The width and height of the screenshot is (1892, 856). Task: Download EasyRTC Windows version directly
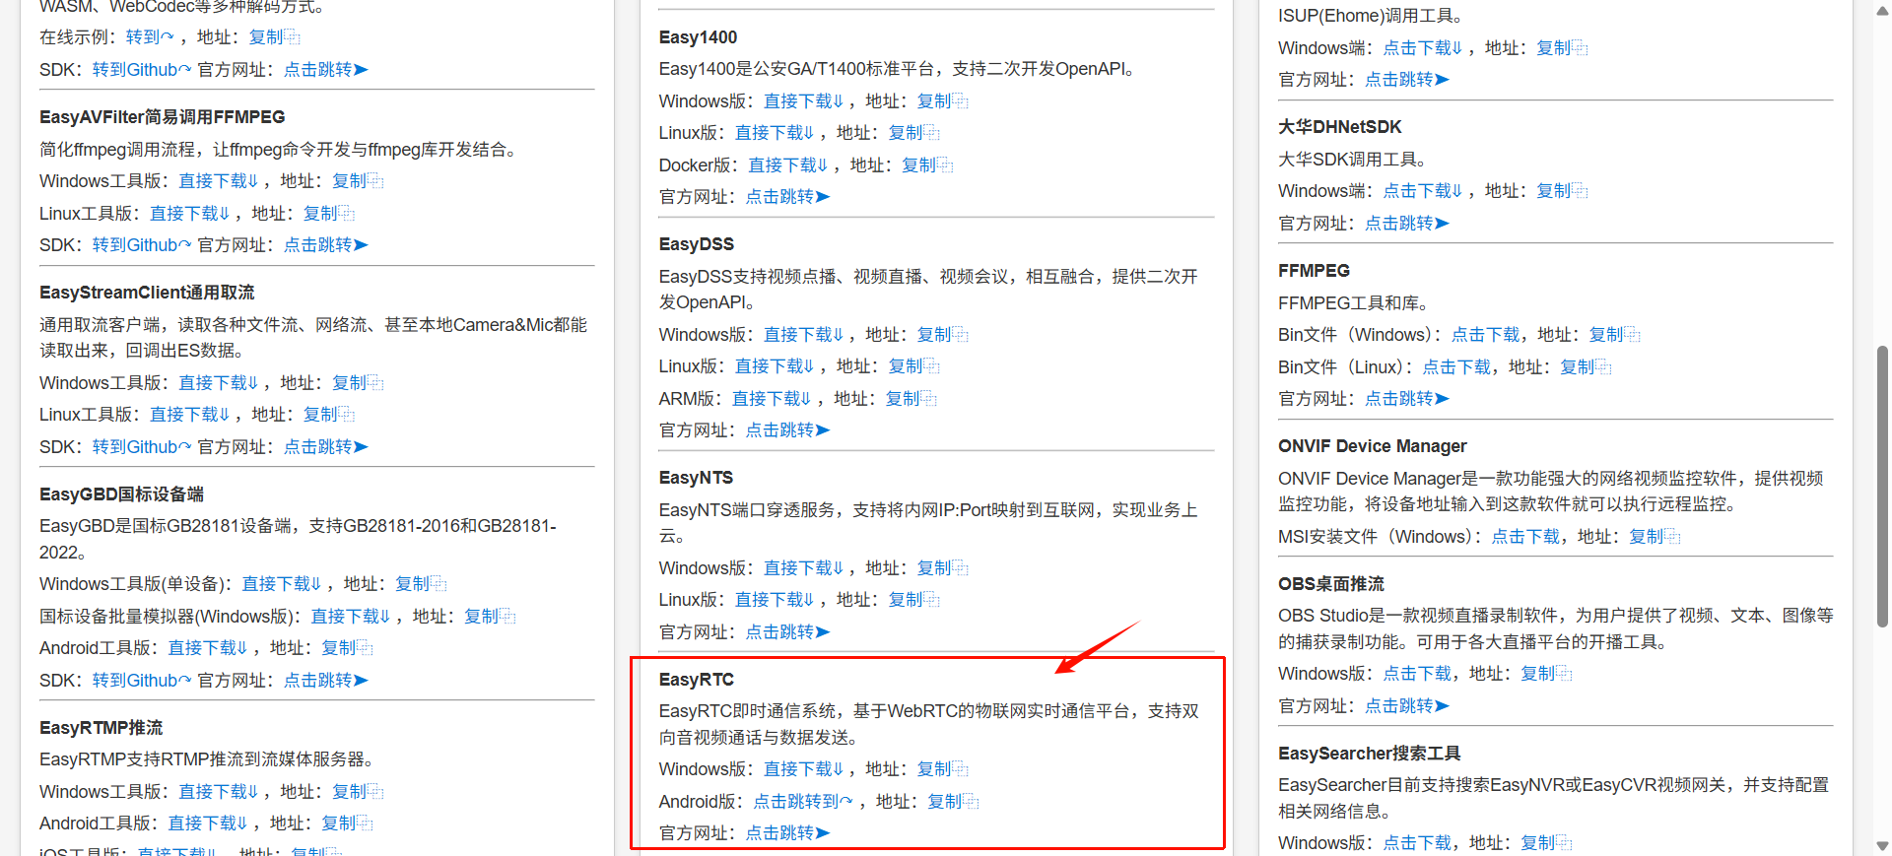tap(803, 769)
